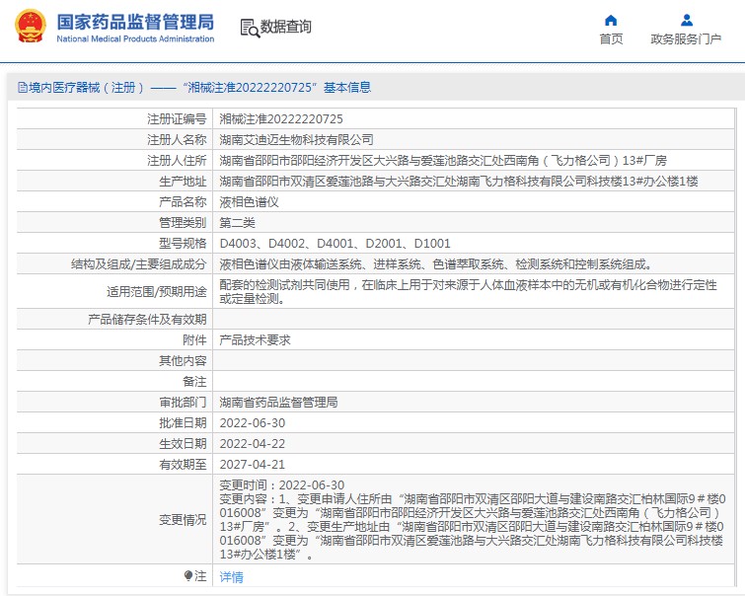Click the bulb icon beside 注
The height and width of the screenshot is (596, 745).
point(188,576)
